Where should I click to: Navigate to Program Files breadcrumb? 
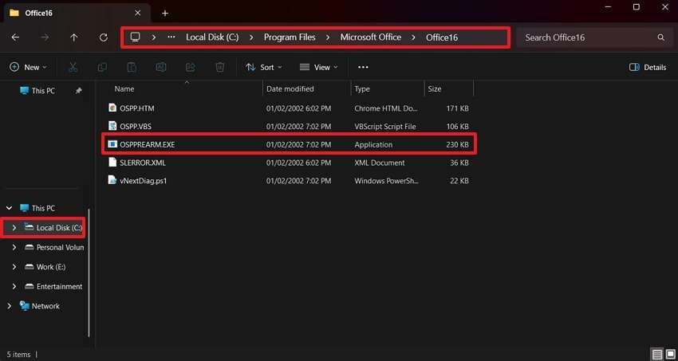[x=290, y=37]
